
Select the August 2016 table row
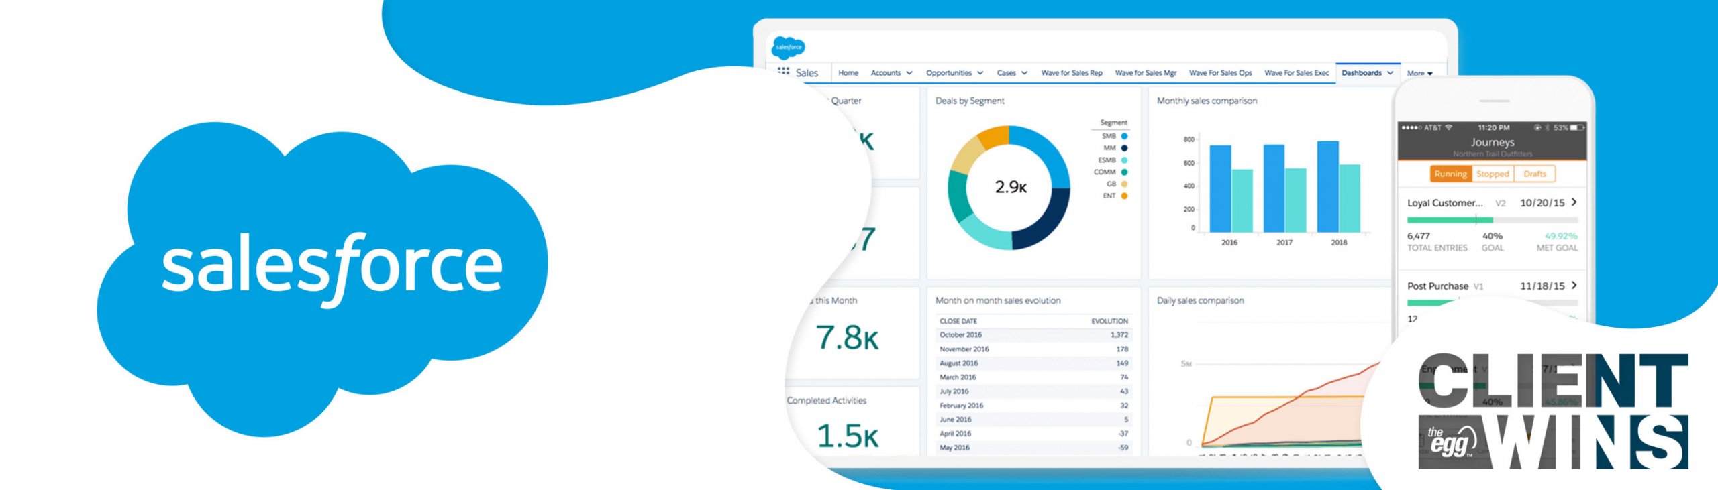pos(1033,363)
